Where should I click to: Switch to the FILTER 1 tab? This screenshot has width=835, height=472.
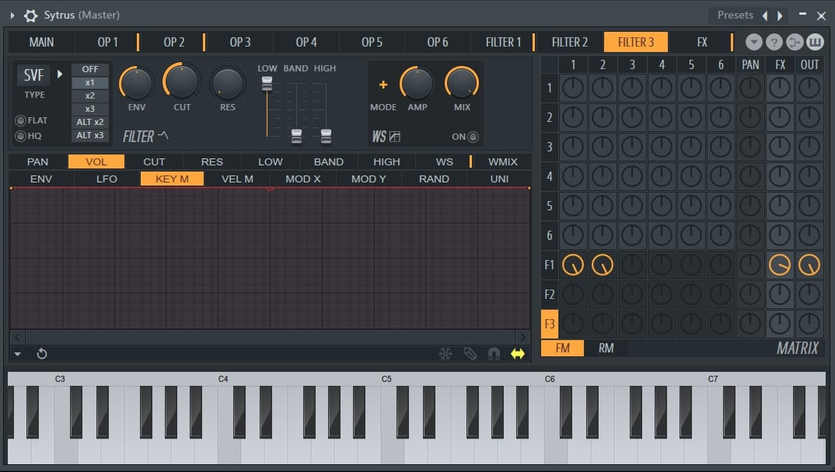(505, 41)
